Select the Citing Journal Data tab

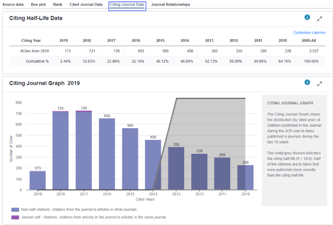coord(127,4)
